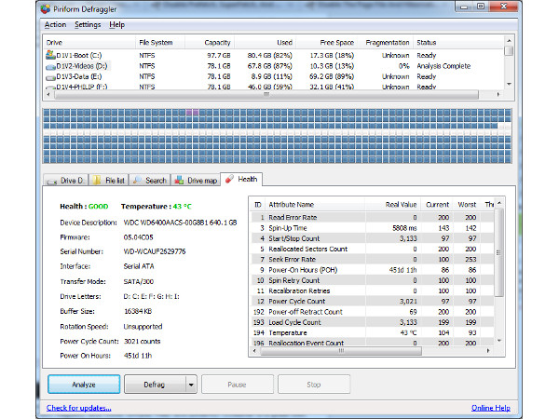Click the Piriform Defraggler title bar icon
The image size is (559, 419).
click(46, 9)
